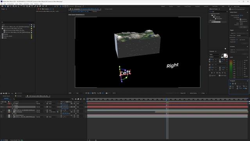Click the graph editor icon in the timeline header
This screenshot has width=250, height=141.
click(84, 99)
